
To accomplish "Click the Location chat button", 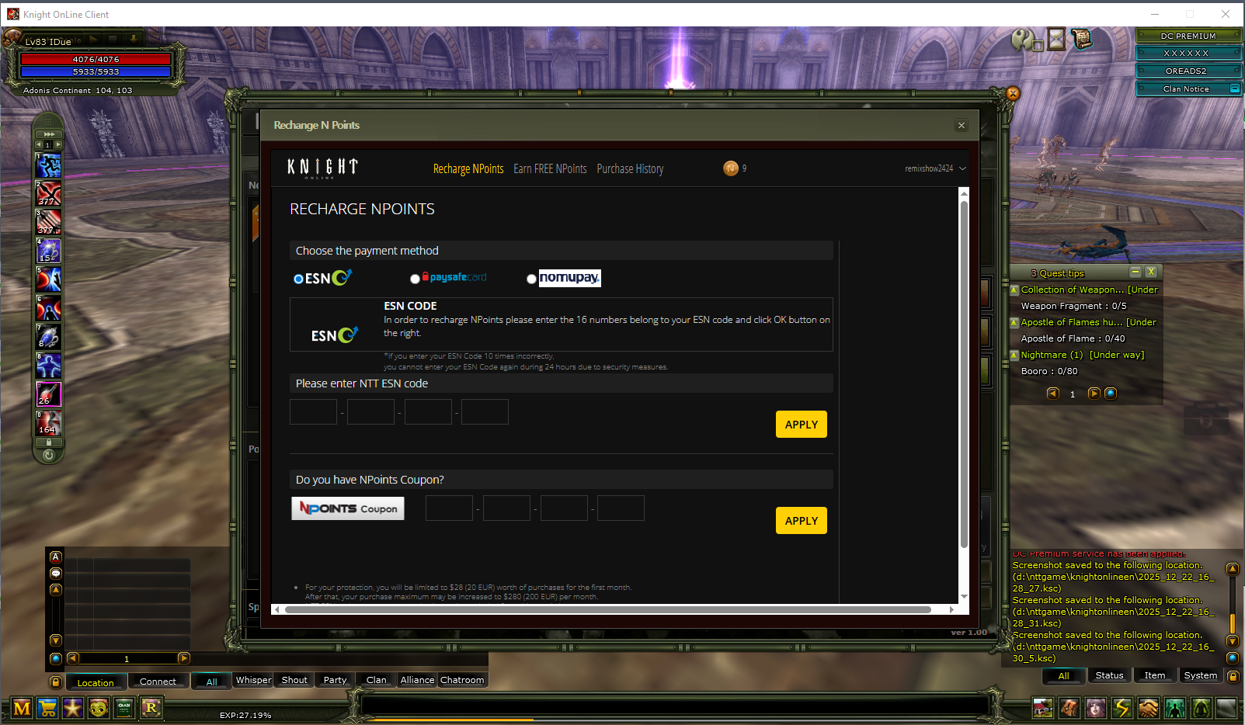I will pyautogui.click(x=96, y=682).
